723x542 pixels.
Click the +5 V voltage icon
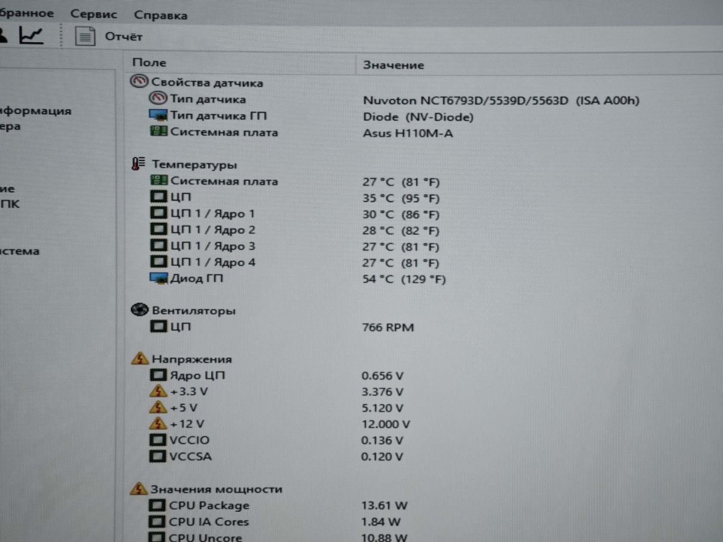(x=158, y=407)
